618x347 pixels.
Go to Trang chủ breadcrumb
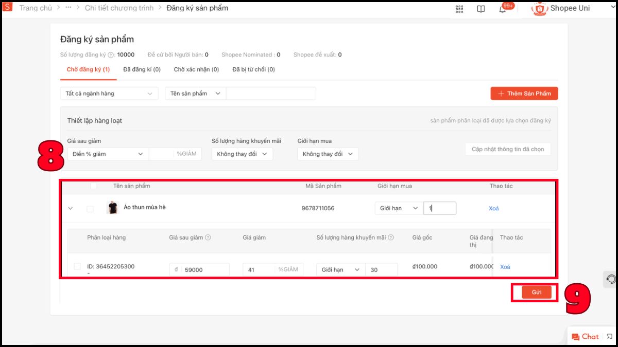coord(36,8)
